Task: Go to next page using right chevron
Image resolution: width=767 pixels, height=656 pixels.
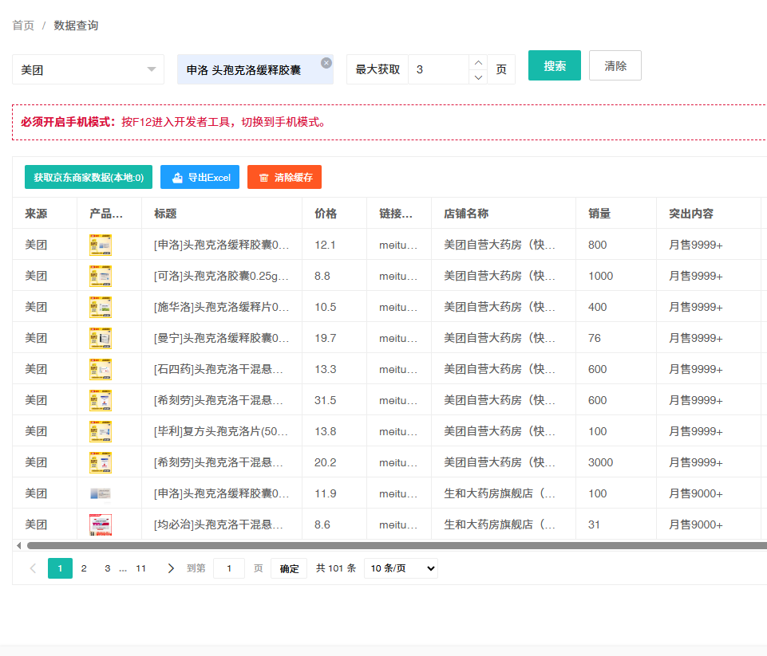Action: [x=170, y=568]
